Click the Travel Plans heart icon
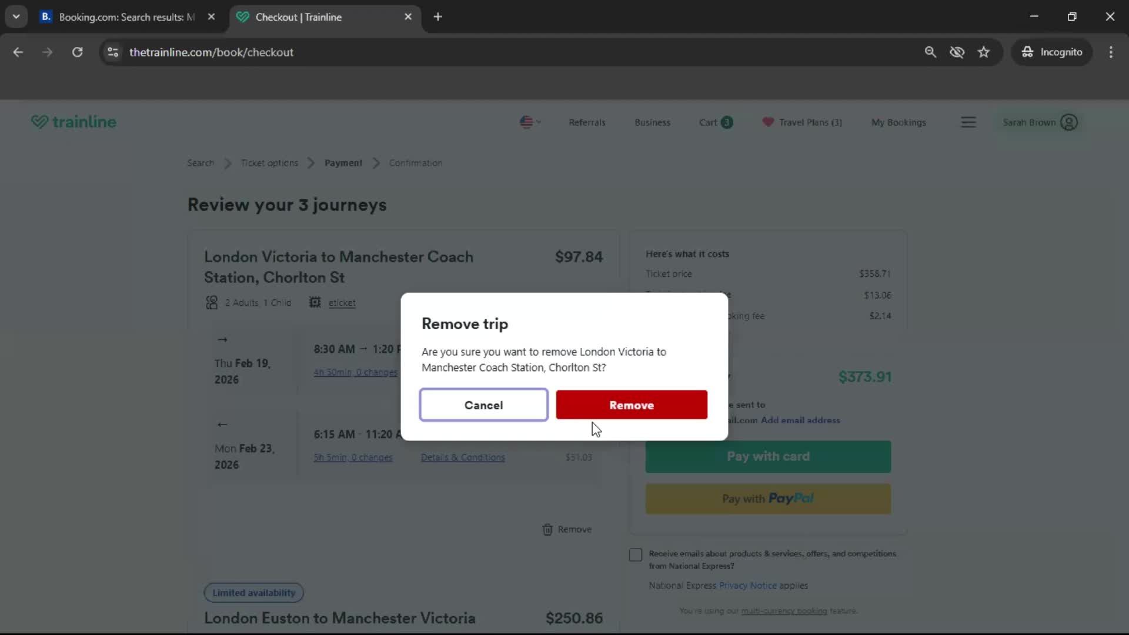The width and height of the screenshot is (1129, 635). (x=768, y=122)
